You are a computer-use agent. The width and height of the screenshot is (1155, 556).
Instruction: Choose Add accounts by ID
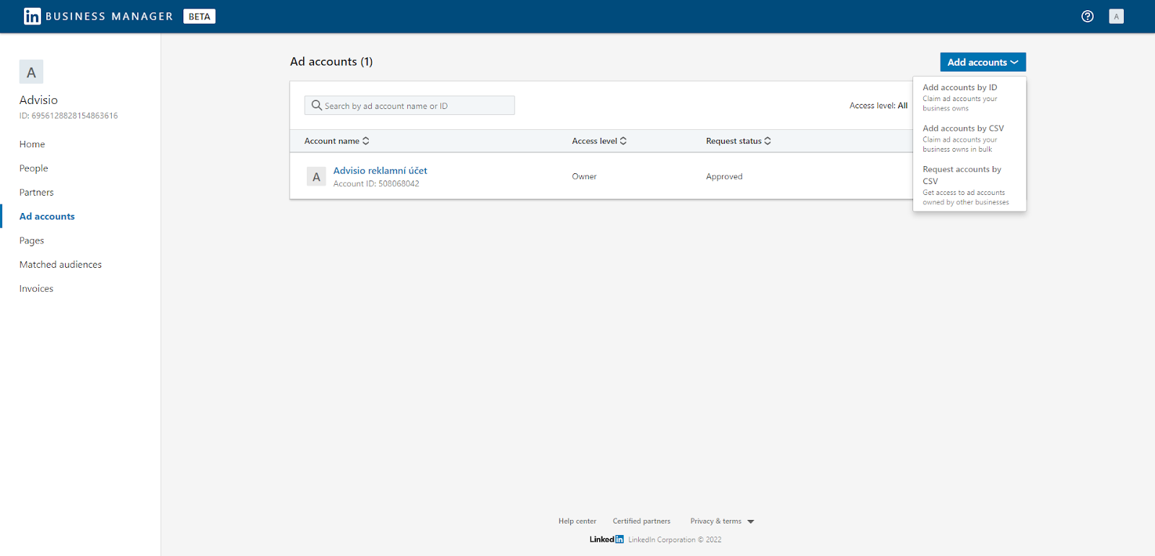tap(969, 97)
